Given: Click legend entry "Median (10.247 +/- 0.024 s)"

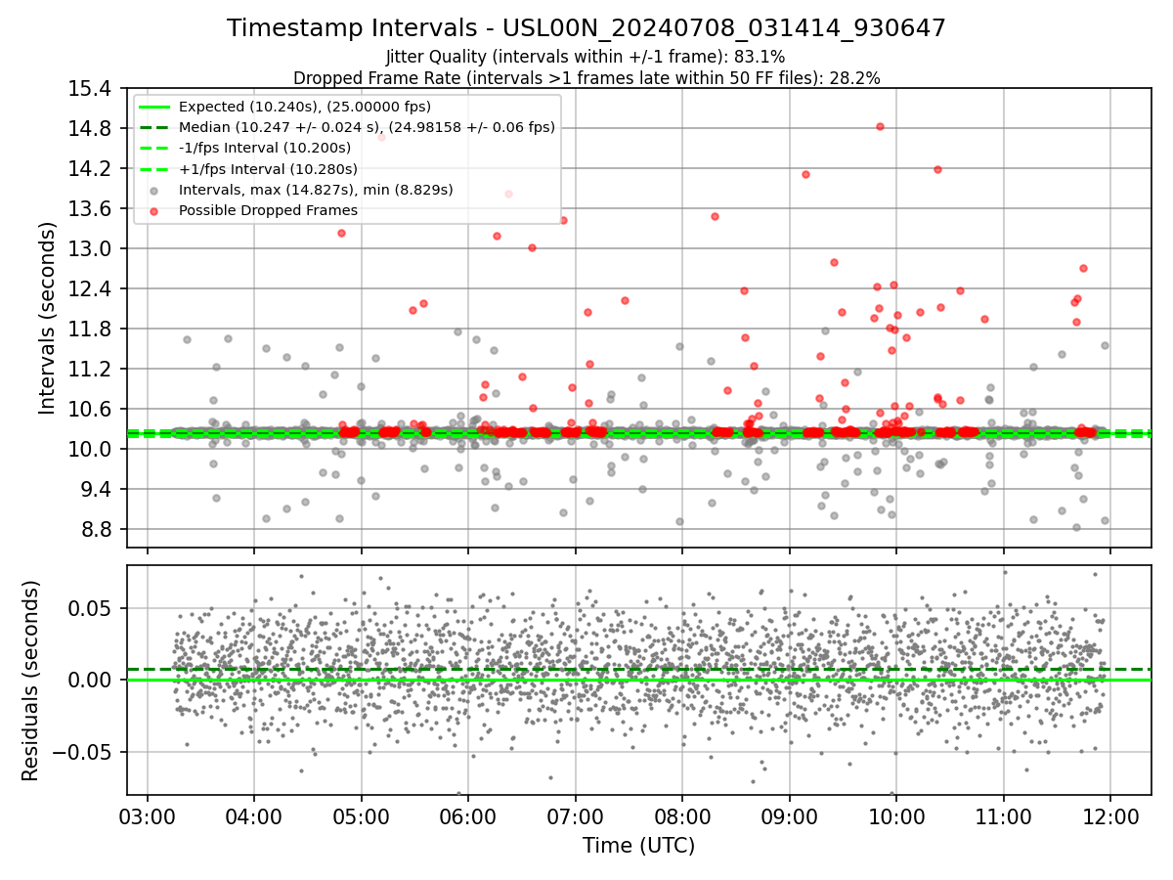Looking at the screenshot, I should pyautogui.click(x=367, y=127).
